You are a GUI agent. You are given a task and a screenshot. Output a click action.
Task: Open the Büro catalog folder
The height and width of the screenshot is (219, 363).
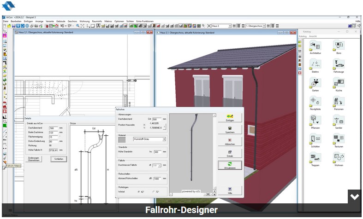[x=339, y=47]
